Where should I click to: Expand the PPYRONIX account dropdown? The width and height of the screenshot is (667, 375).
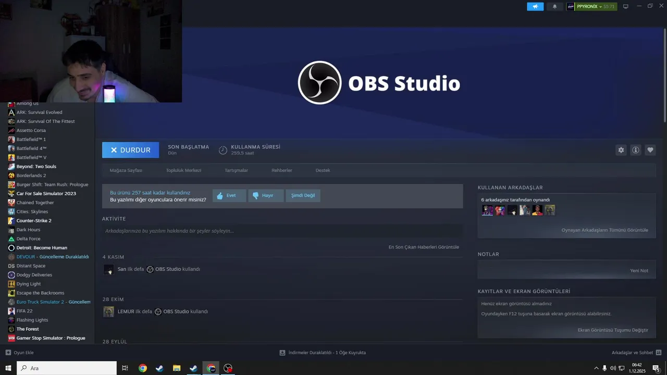point(591,6)
